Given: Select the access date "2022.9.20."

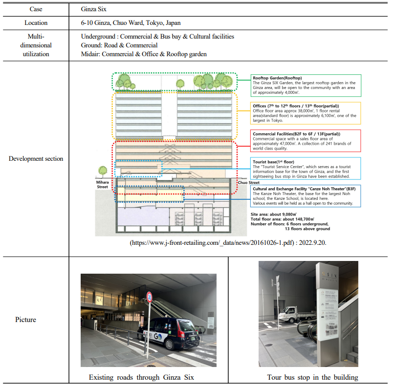Looking at the screenshot, I should 312,243.
